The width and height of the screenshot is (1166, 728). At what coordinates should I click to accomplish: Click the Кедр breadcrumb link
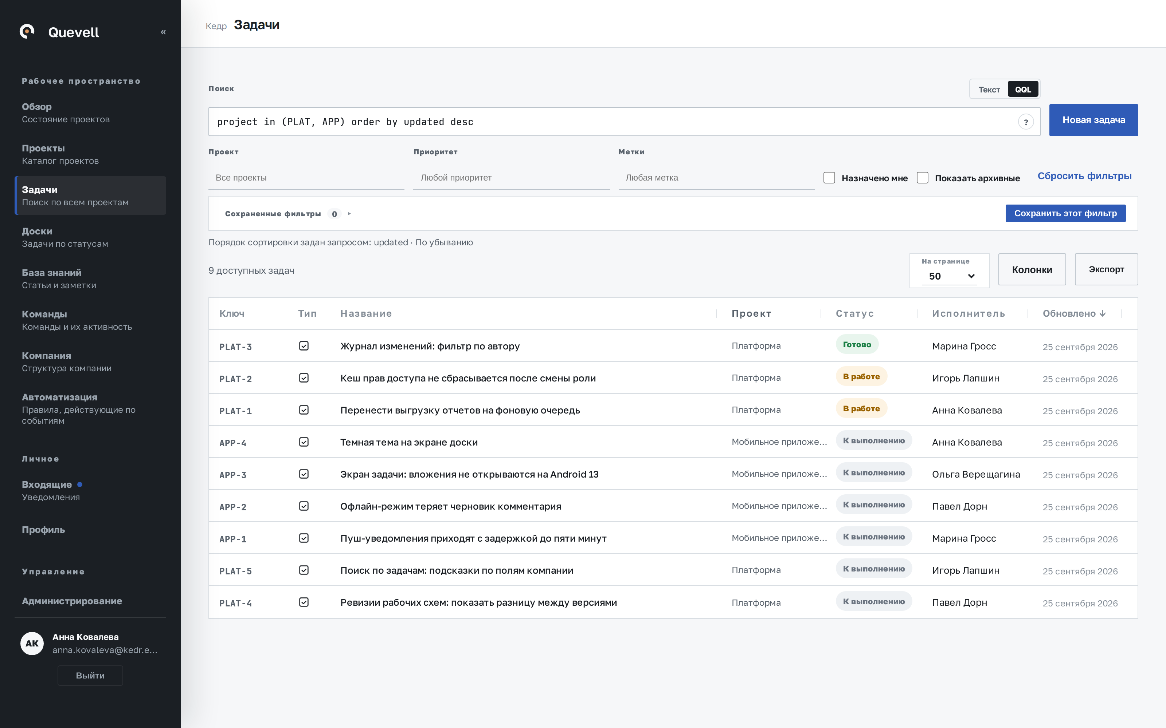point(216,26)
